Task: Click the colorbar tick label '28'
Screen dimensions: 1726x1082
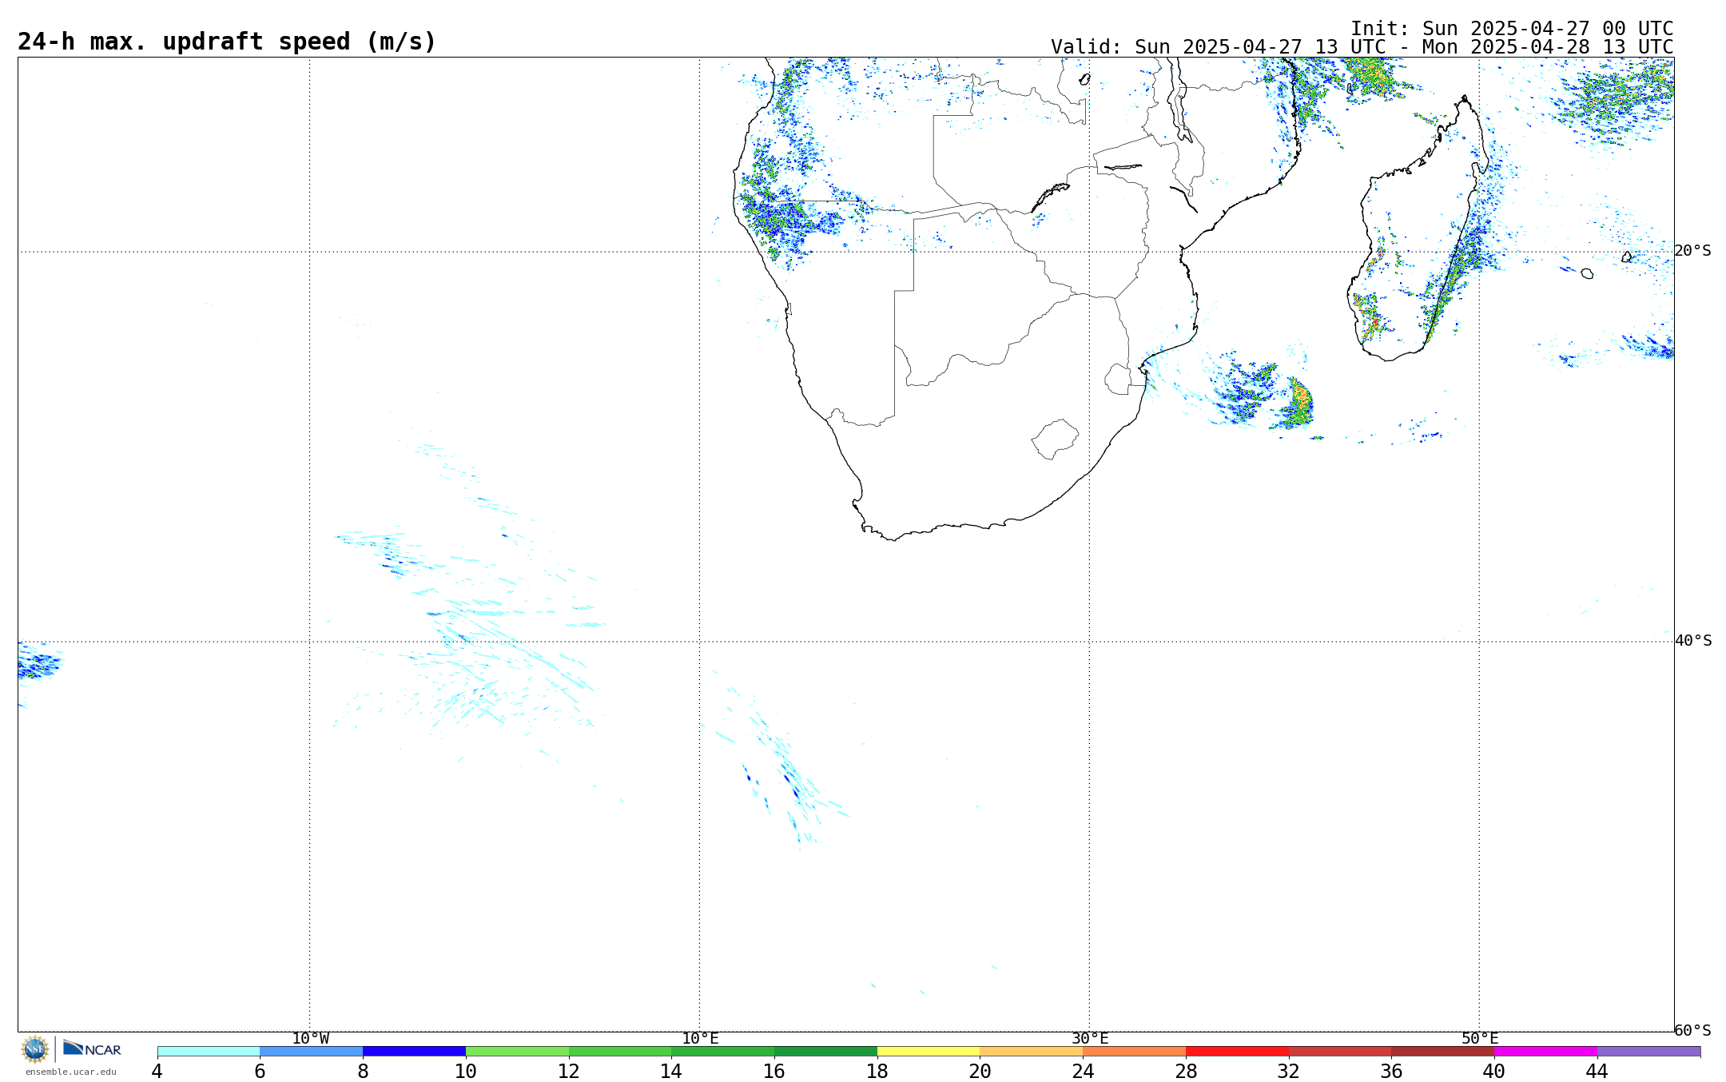Action: 1186,1072
